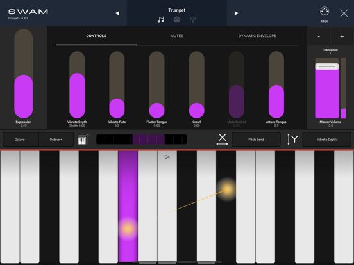354x265 pixels.
Task: Click the keyboard layout icon
Action: 83,140
